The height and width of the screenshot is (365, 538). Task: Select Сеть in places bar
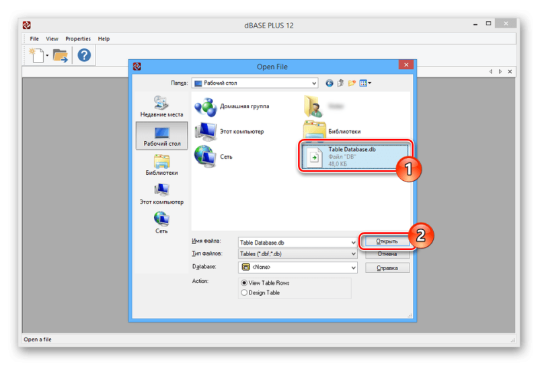point(161,223)
